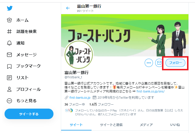
Task: Switch to メディア tab
Action: [x=146, y=125]
